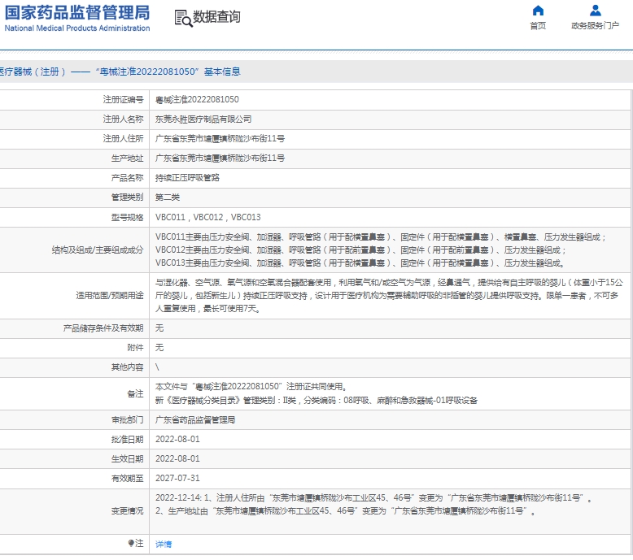
Task: Select the date in the 生效日期 row
Action: tap(177, 458)
